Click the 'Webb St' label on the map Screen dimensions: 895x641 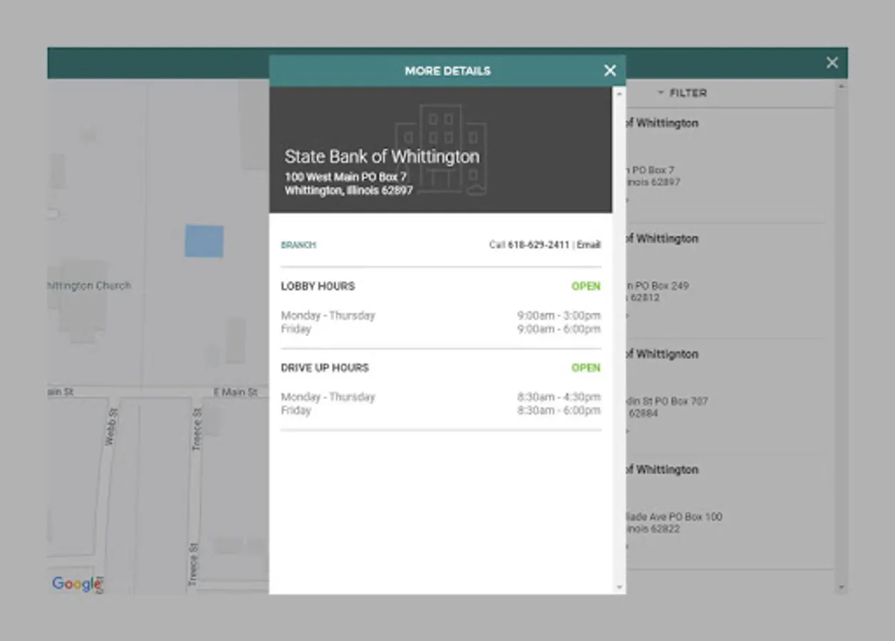(110, 427)
